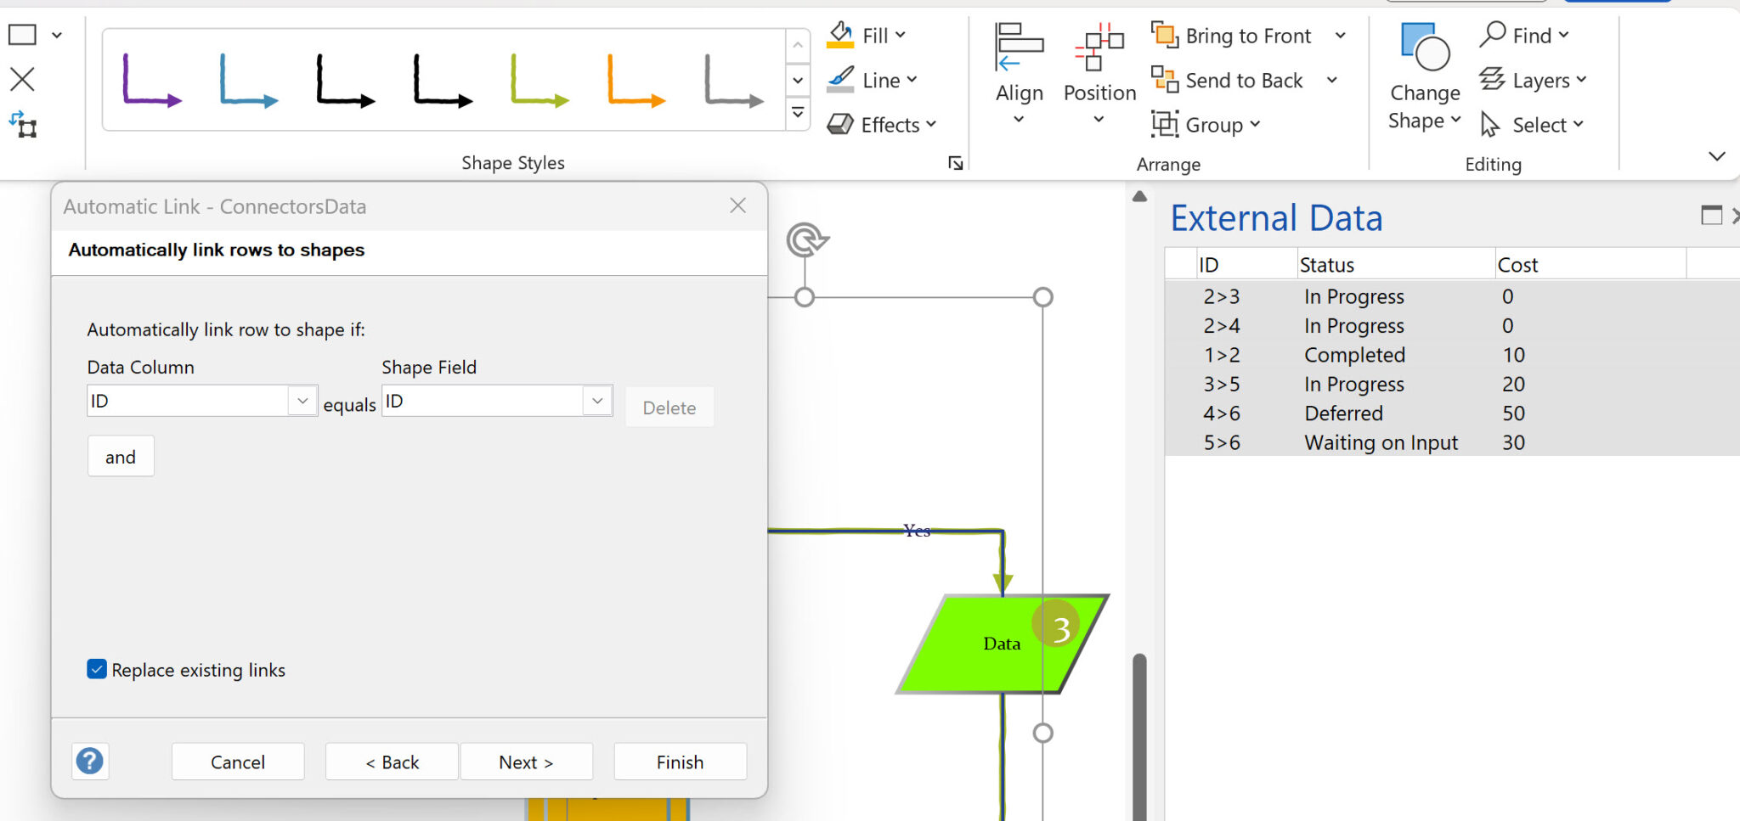Click Finish to complete the Automatic Link wizard
This screenshot has width=1740, height=821.
click(680, 762)
